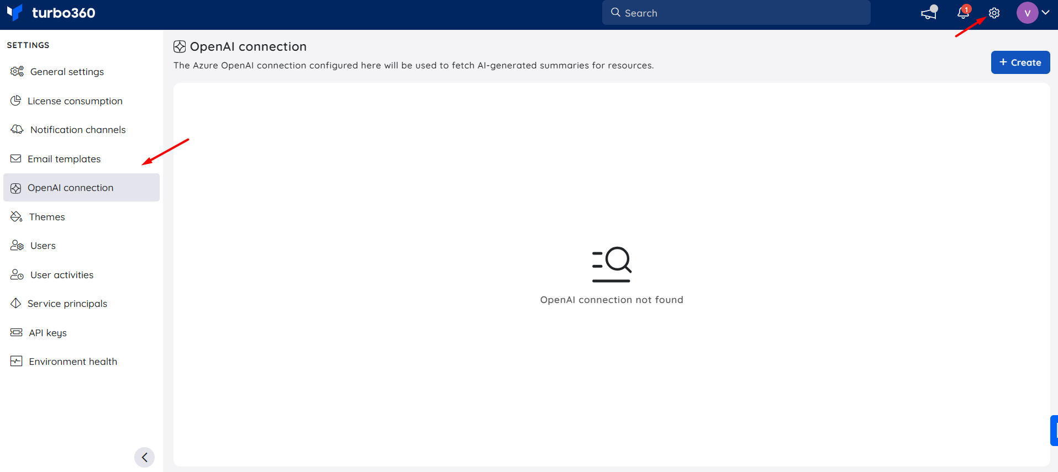Click the Email templates envelope icon
1058x472 pixels.
[x=16, y=158]
